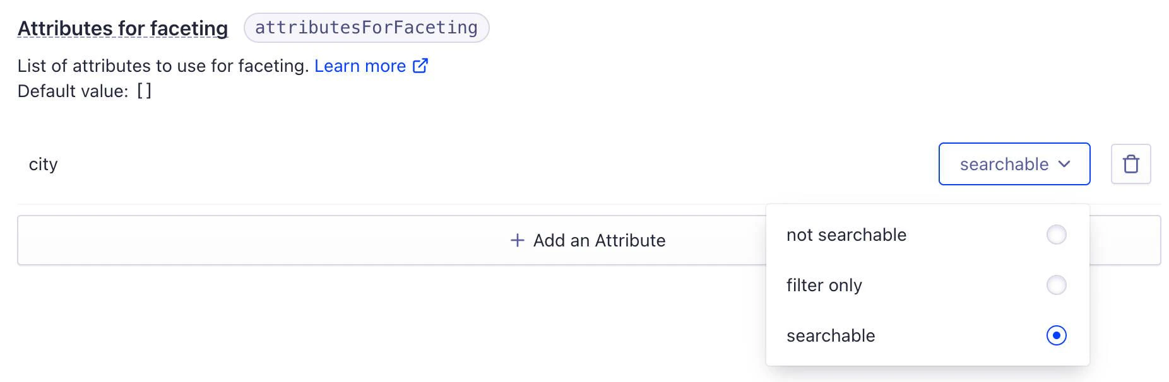The width and height of the screenshot is (1169, 382).
Task: Click the filter only text label
Action: 824,285
